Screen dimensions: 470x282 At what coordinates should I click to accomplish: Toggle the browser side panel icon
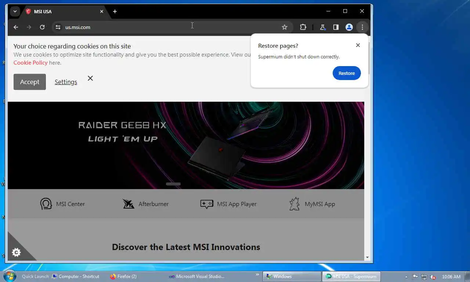(x=336, y=27)
